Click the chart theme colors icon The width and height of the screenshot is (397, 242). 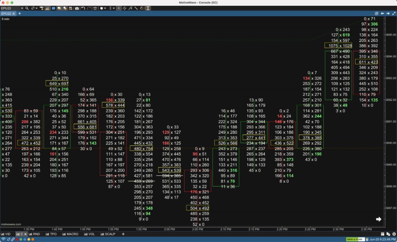click(x=65, y=8)
